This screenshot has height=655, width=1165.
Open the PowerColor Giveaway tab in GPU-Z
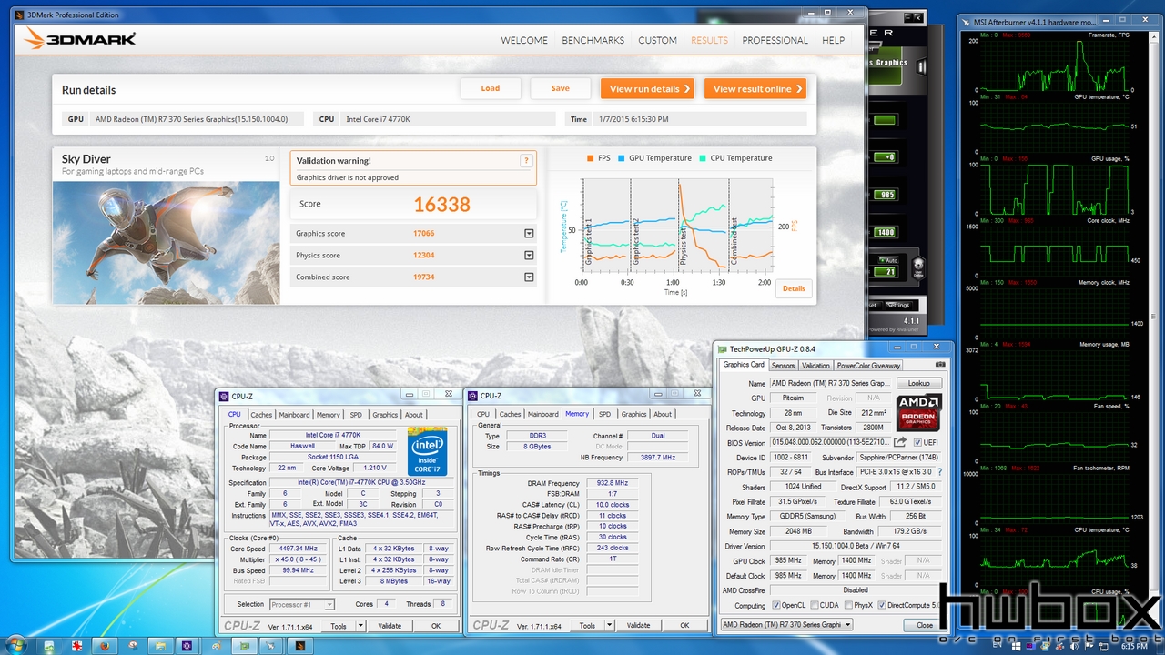868,366
